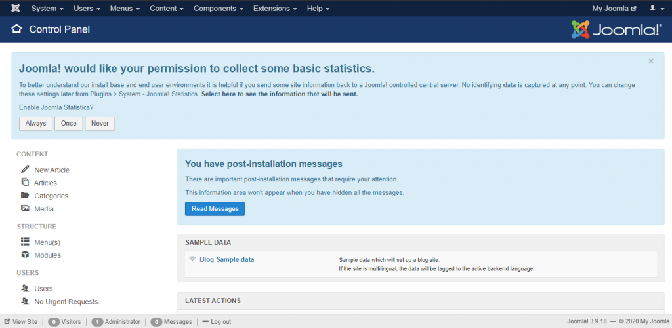Click the LATEST ACTIONS panel heading
Image resolution: width=672 pixels, height=328 pixels.
tap(213, 301)
